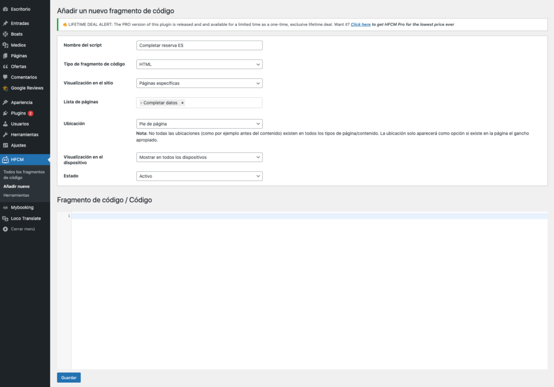Click the Estado label
Viewport: 554px width, 387px height.
click(x=71, y=176)
